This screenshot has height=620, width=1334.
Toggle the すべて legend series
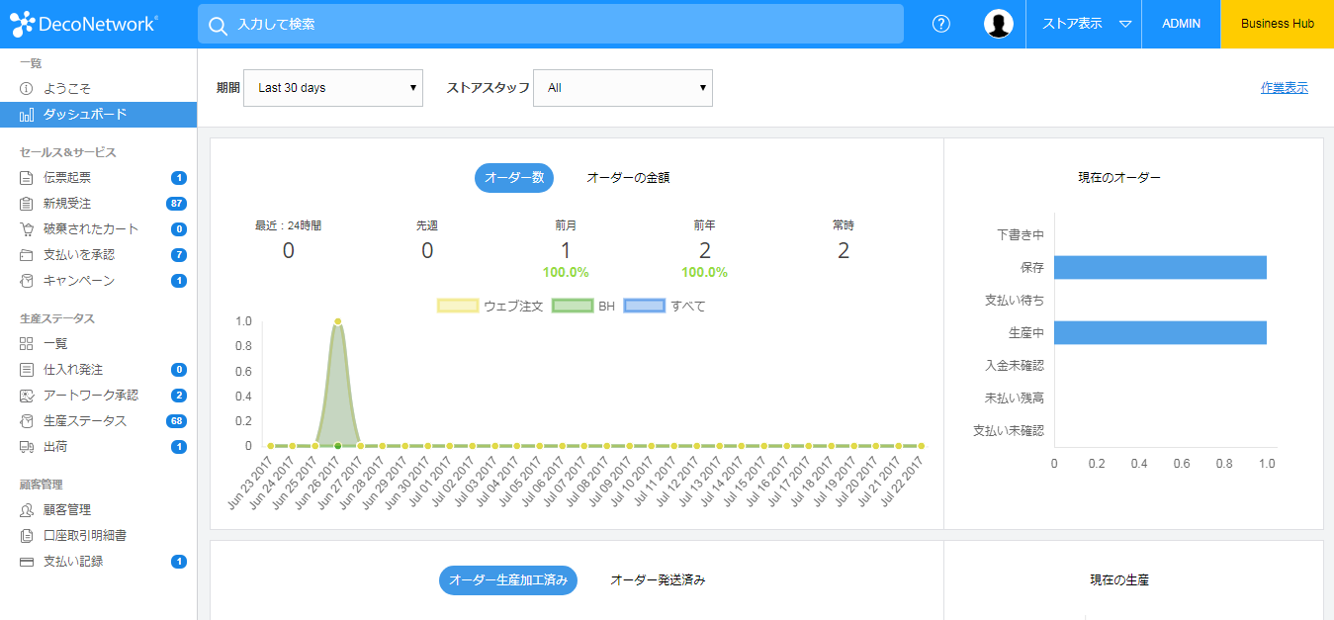665,307
